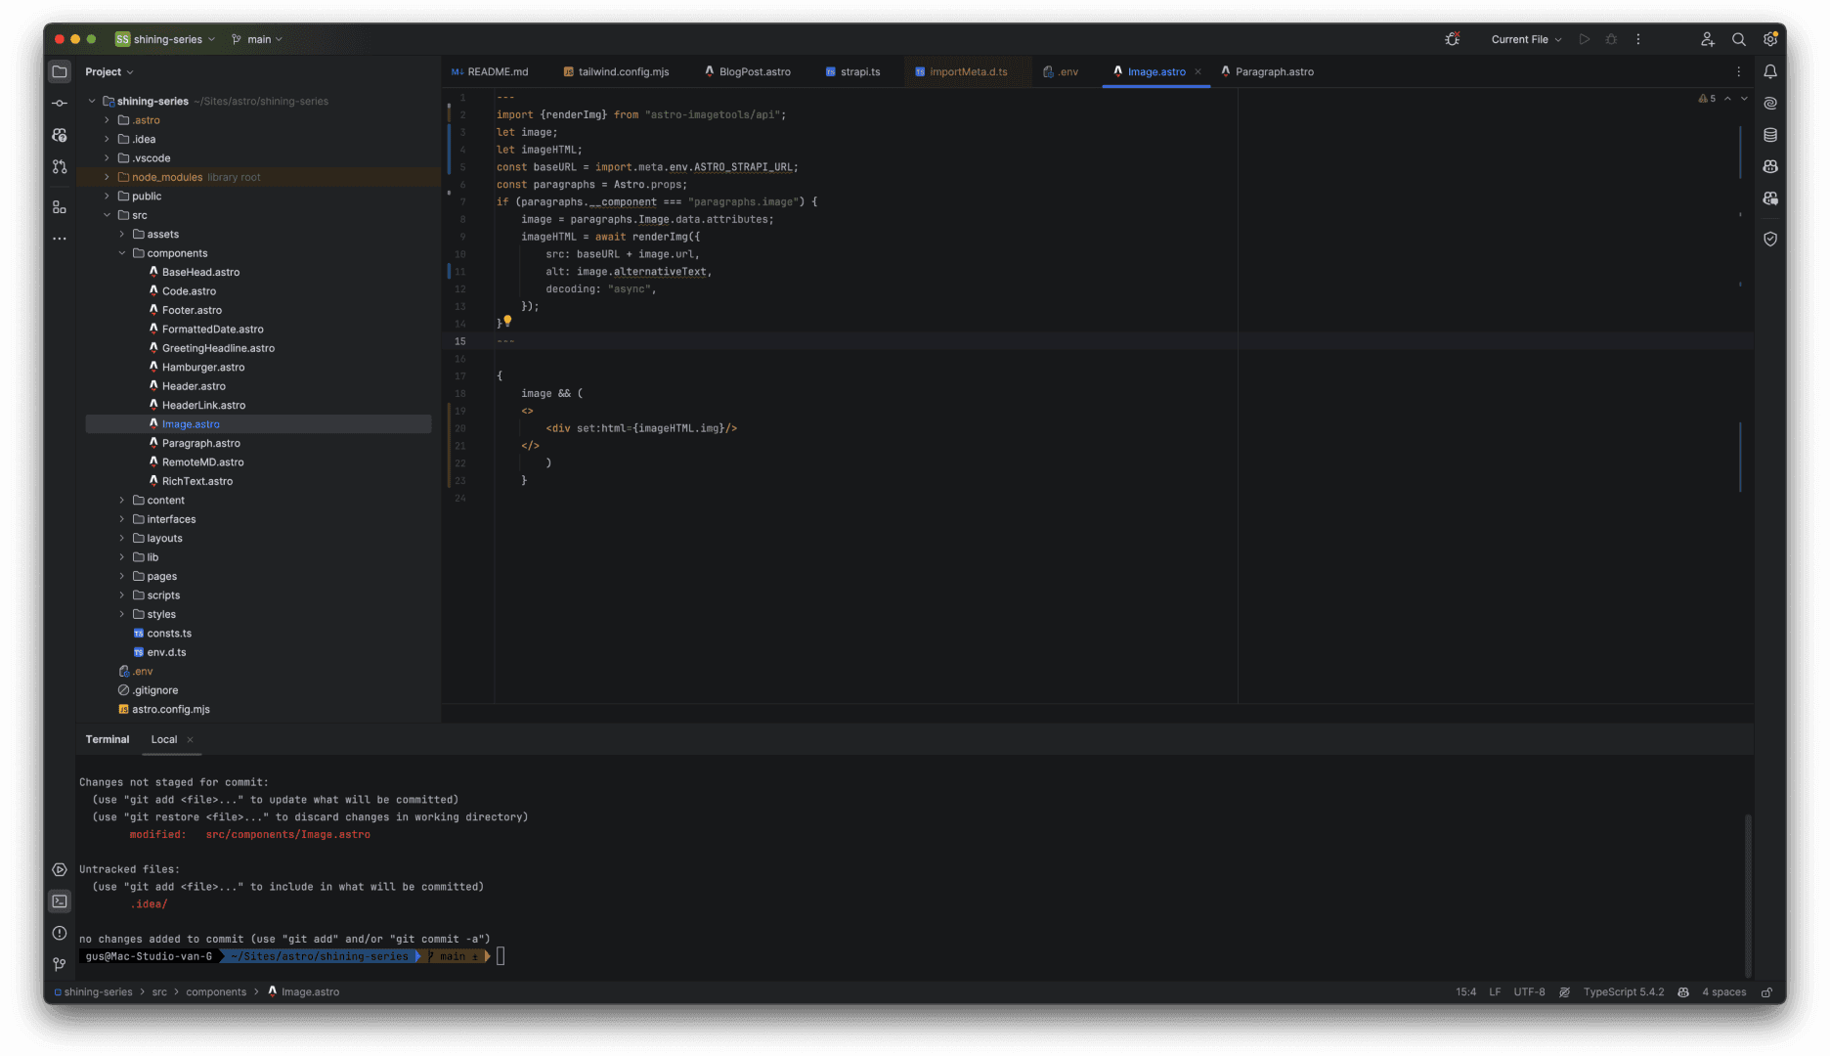This screenshot has width=1830, height=1056.
Task: Open the Problems tool window icon
Action: tap(60, 933)
